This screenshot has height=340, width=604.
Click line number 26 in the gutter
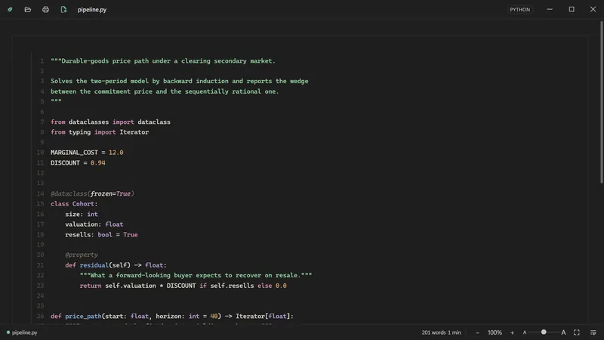click(x=41, y=316)
